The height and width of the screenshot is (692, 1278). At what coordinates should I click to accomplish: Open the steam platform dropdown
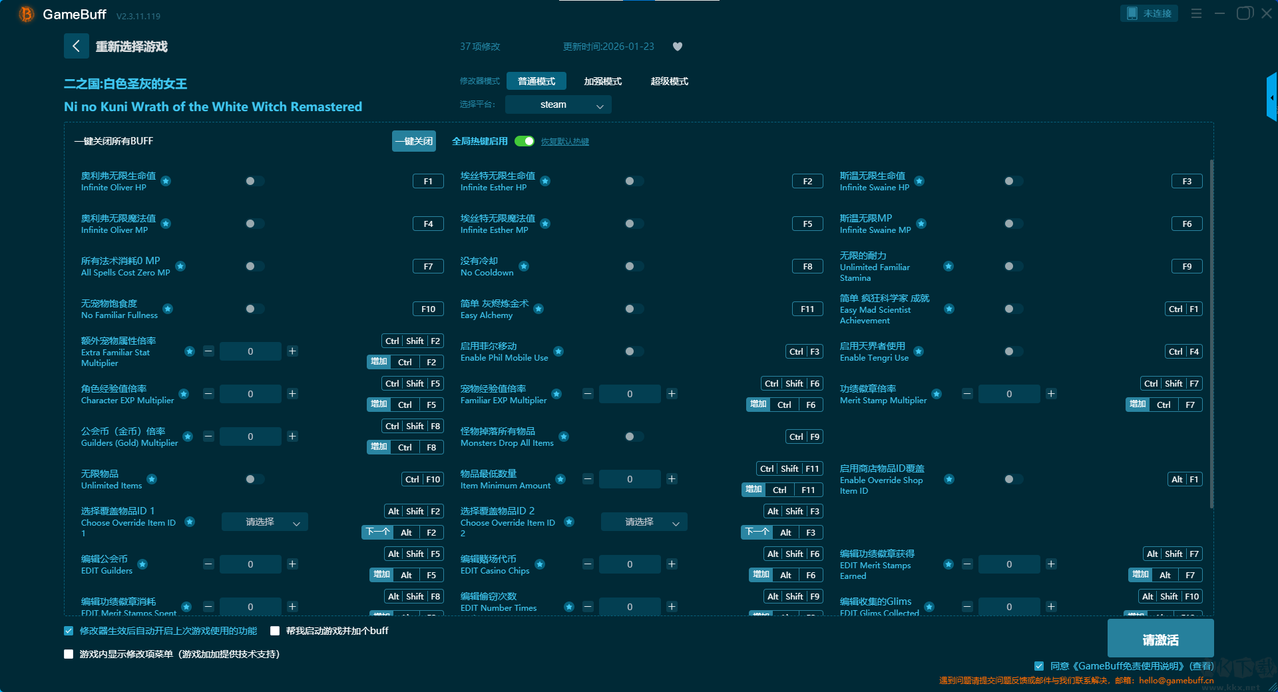click(558, 104)
